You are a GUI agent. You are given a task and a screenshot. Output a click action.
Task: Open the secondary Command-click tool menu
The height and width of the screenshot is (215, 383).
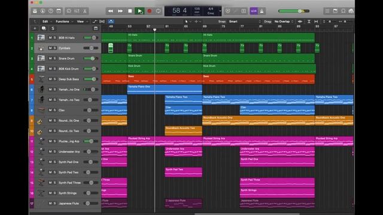point(197,21)
